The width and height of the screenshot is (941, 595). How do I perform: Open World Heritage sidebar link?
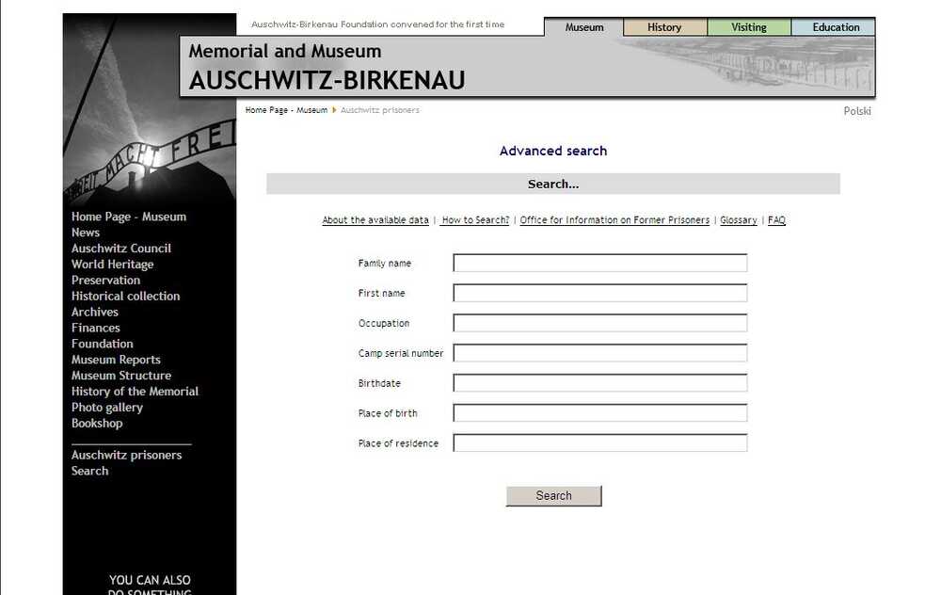[113, 265]
